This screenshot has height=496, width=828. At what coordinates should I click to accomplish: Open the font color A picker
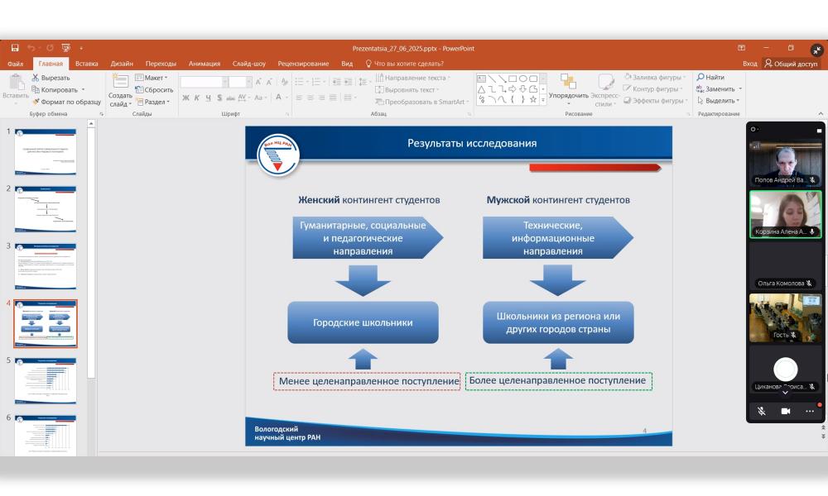coord(279,98)
